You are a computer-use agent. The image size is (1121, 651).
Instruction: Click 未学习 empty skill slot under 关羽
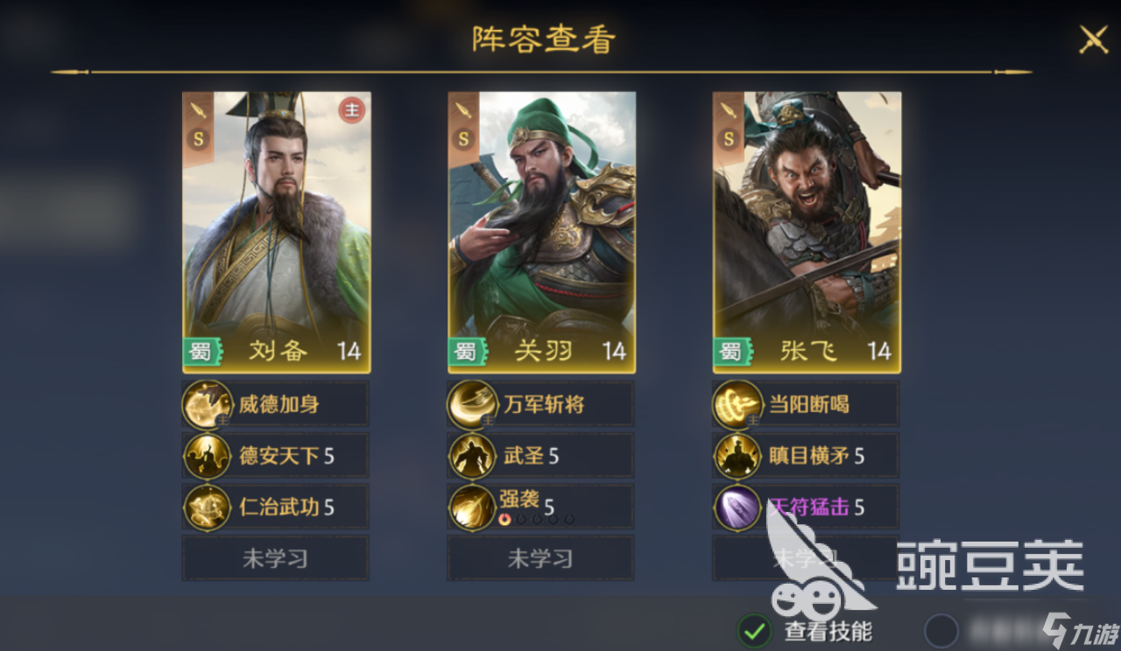coord(540,558)
